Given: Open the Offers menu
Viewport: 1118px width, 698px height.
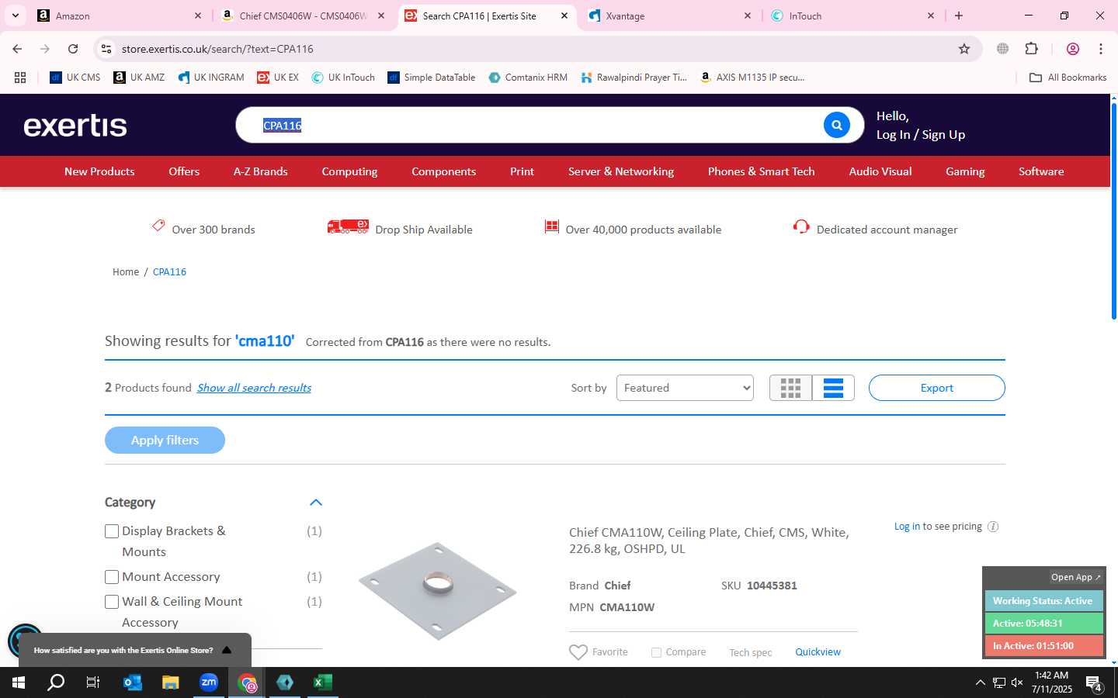Looking at the screenshot, I should pos(184,171).
